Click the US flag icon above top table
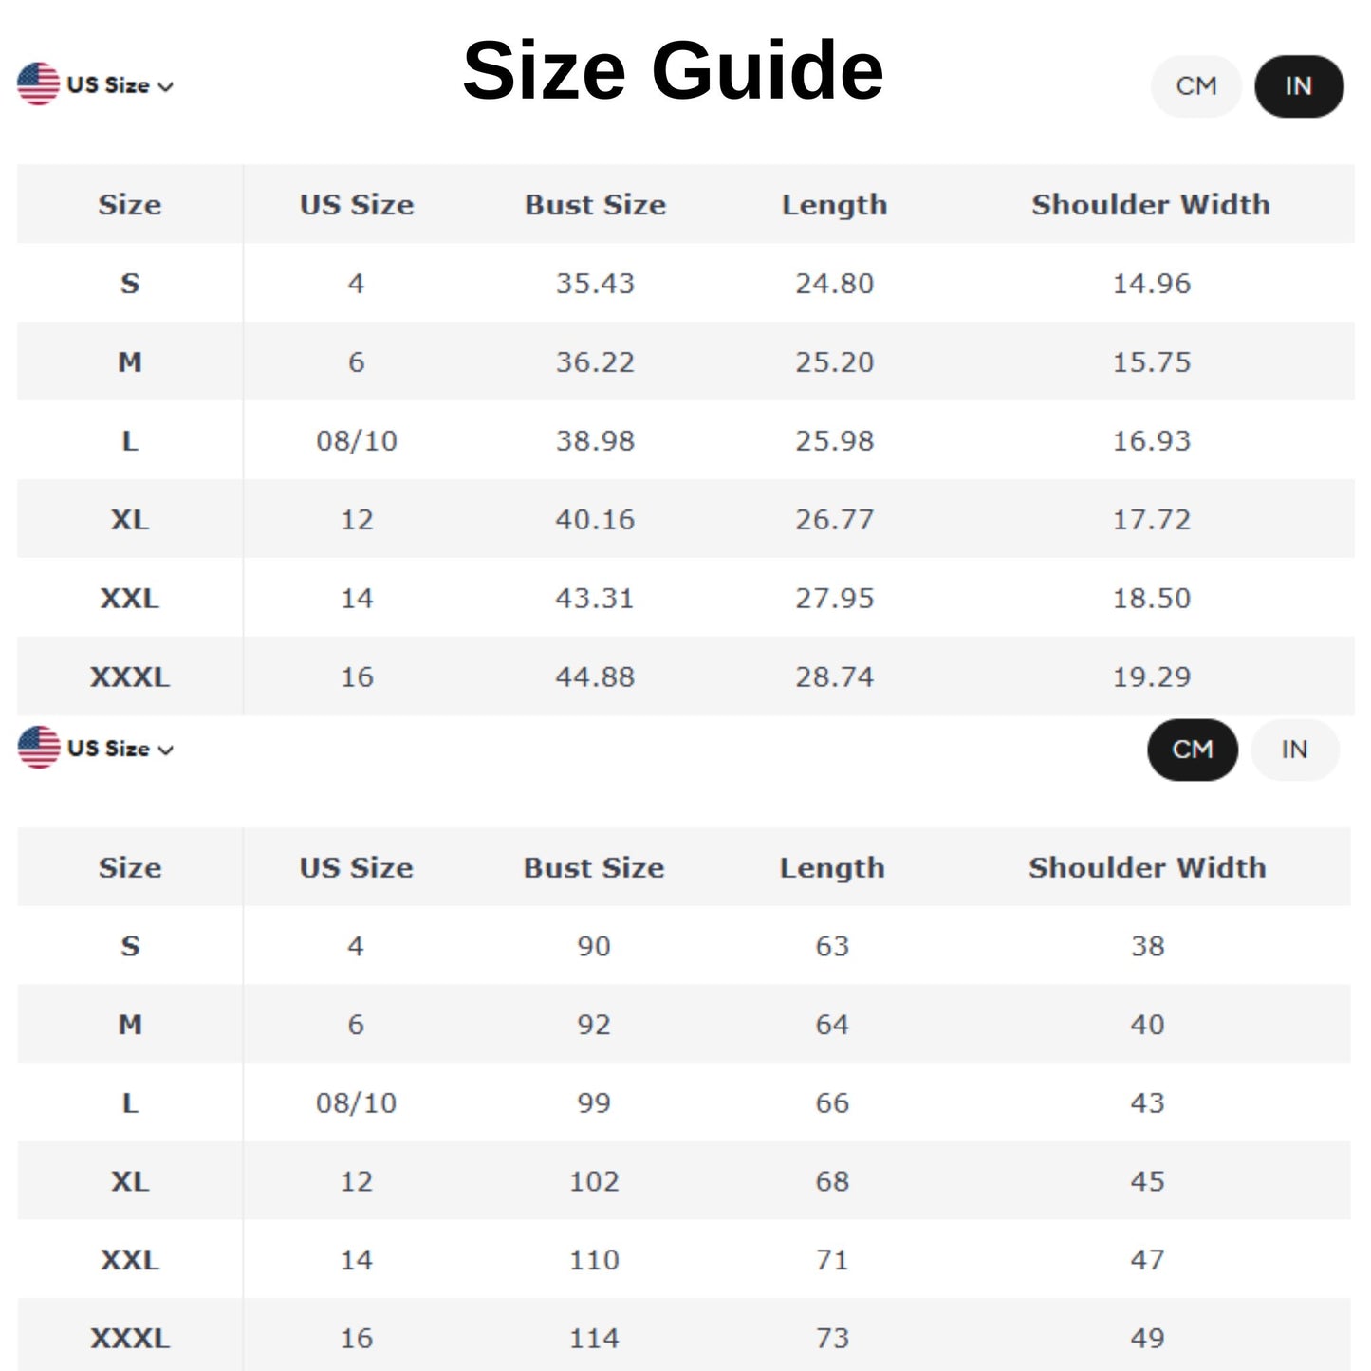 (x=38, y=84)
